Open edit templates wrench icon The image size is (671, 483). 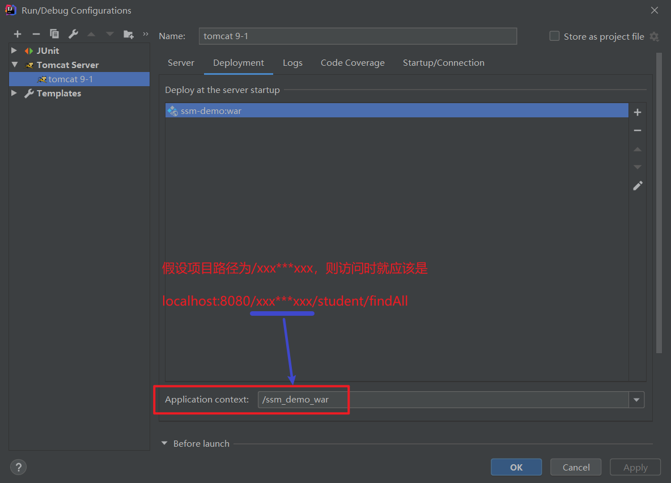(x=73, y=34)
